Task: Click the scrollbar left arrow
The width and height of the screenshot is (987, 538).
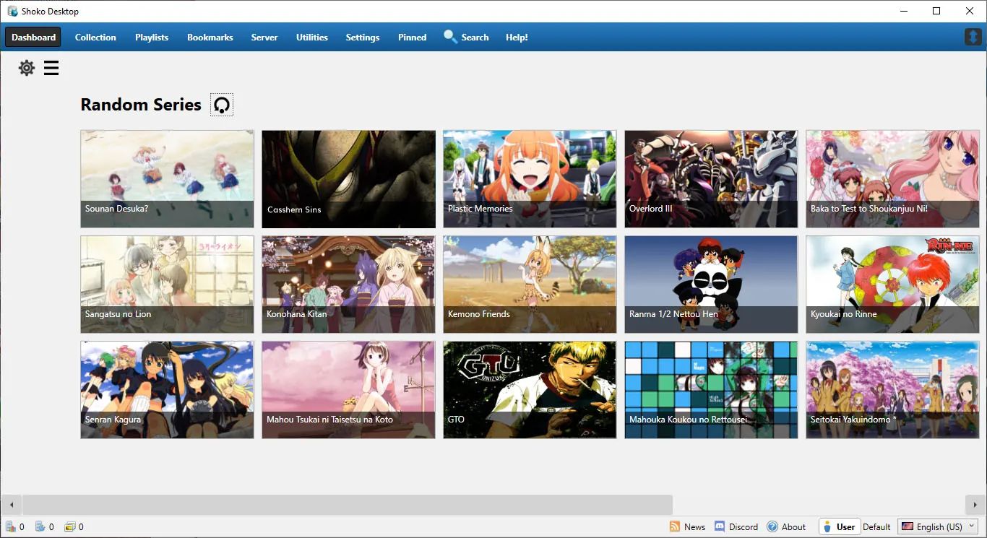Action: click(x=11, y=504)
